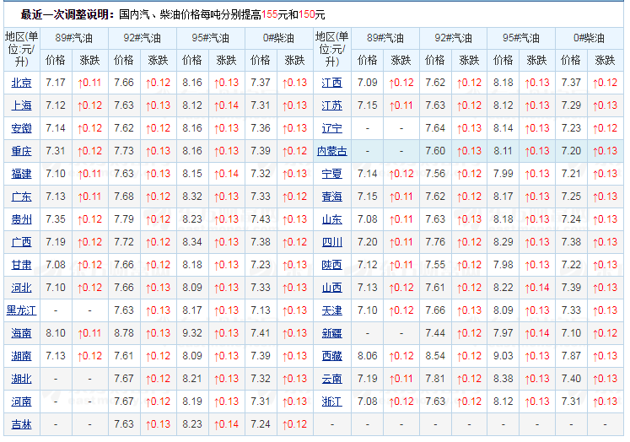Open the 山西 region link
630x442 pixels.
click(x=332, y=288)
